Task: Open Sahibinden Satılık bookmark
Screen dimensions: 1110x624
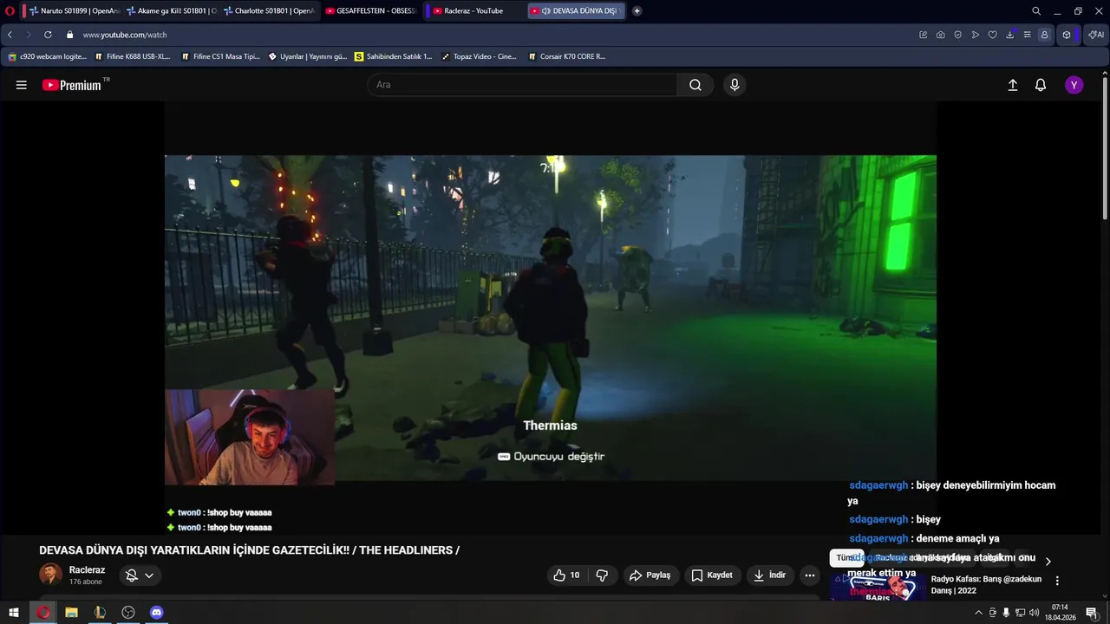Action: (393, 56)
